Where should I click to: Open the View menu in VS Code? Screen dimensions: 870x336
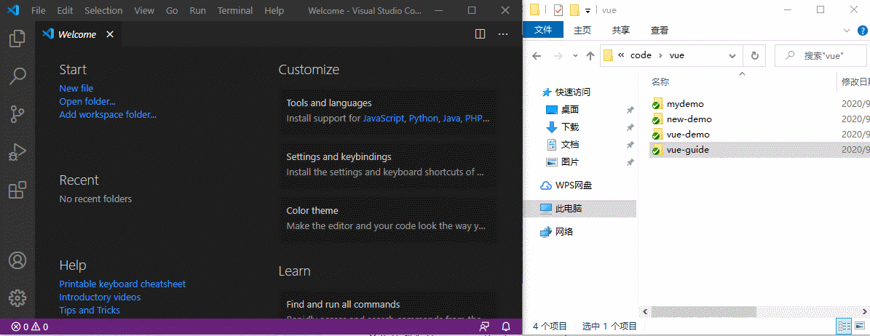(144, 10)
